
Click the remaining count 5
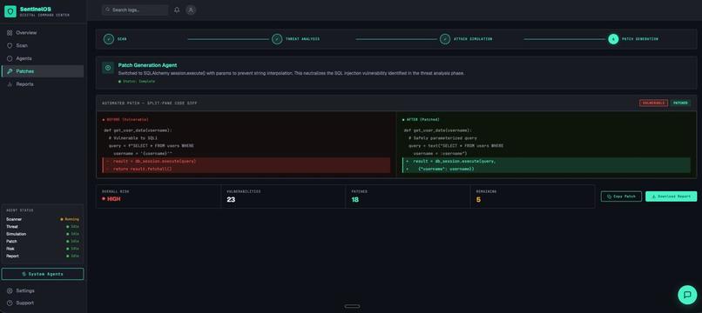(x=478, y=199)
